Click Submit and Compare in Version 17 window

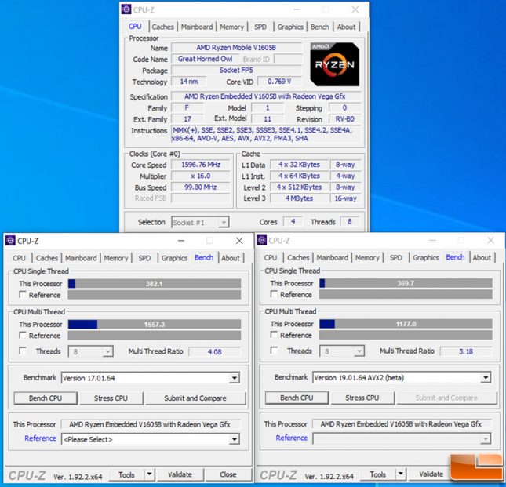tap(195, 398)
